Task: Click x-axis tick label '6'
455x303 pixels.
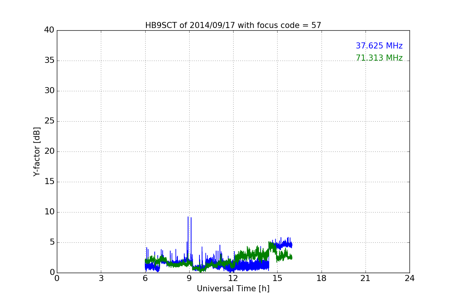Action: point(145,278)
